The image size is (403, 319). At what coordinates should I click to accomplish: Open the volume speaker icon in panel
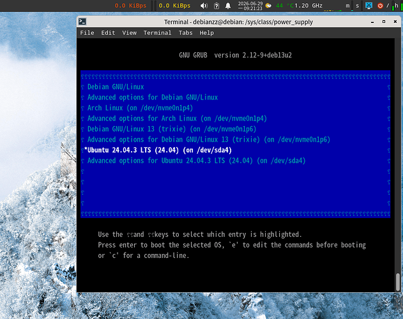204,5
